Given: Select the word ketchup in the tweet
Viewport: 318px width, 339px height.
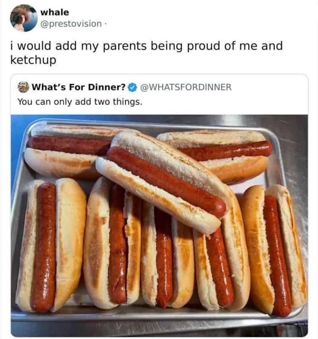Looking at the screenshot, I should coord(33,60).
